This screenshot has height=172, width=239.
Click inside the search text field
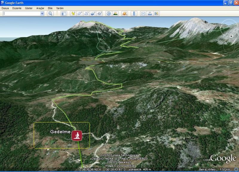(21, 13)
